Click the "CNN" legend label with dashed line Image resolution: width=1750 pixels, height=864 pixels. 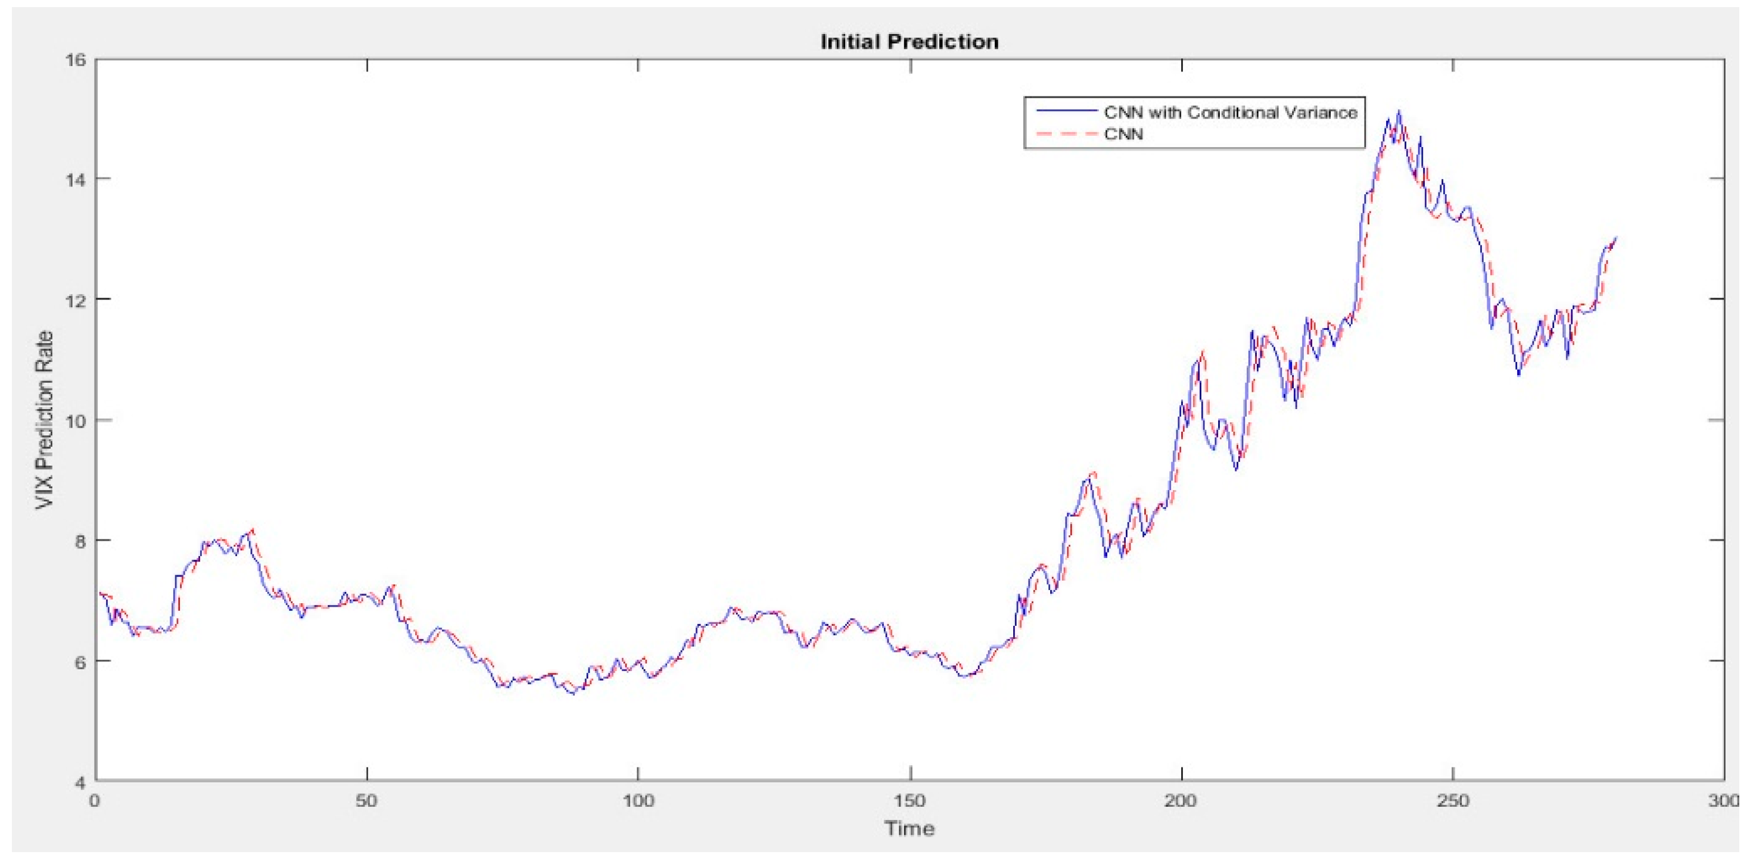[1123, 135]
